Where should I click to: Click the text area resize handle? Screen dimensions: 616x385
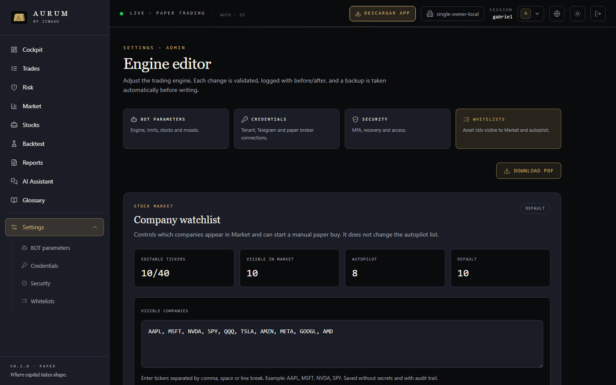click(x=541, y=365)
